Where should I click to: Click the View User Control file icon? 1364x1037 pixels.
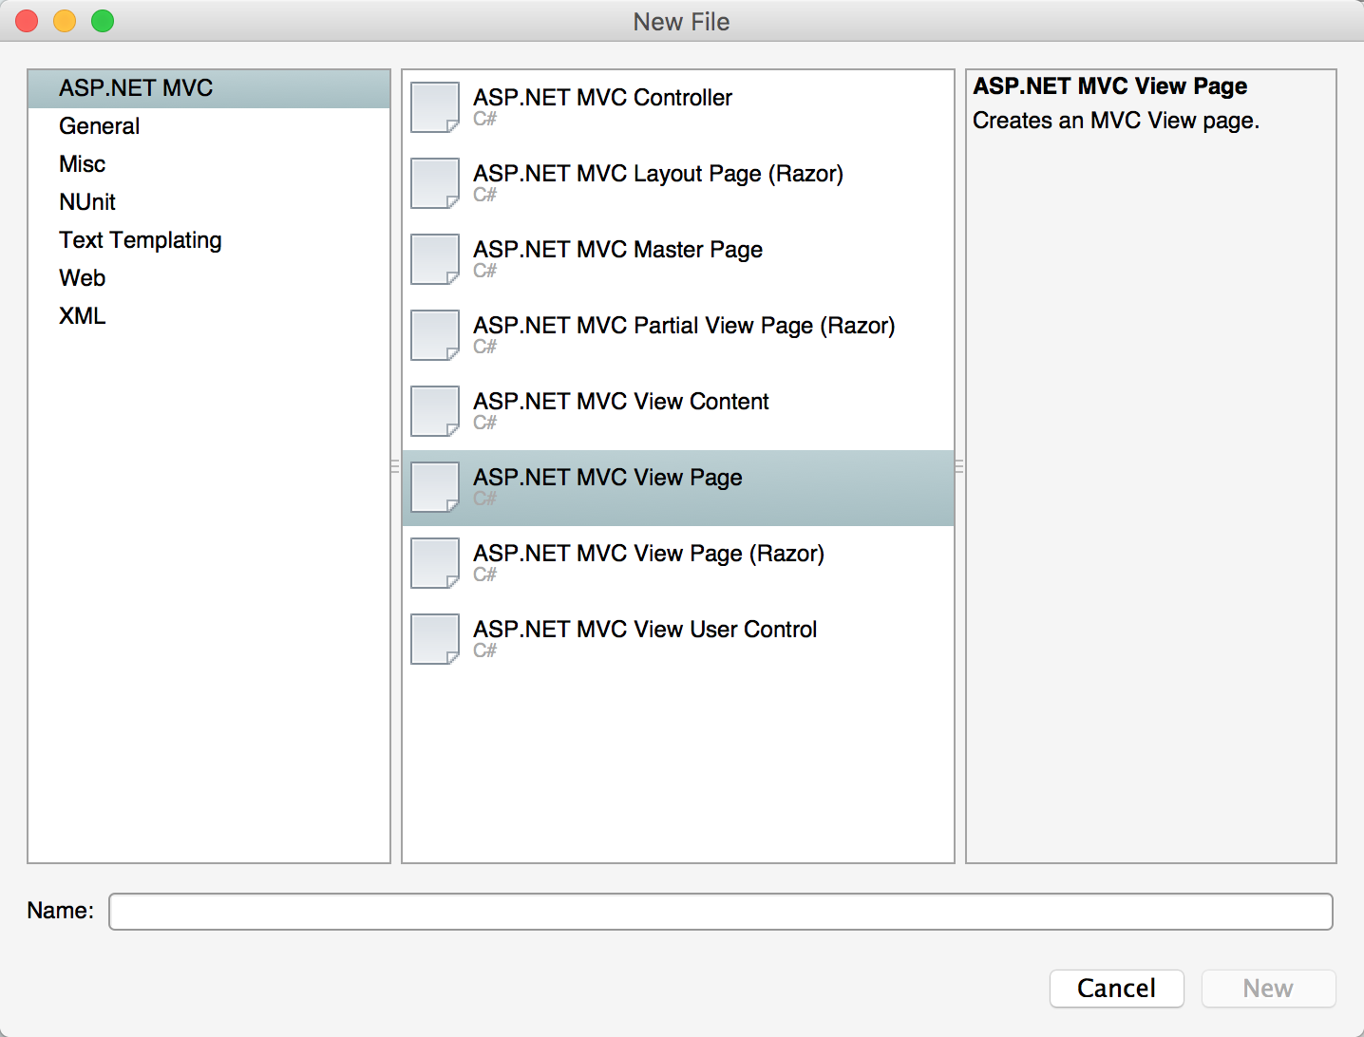coord(435,639)
